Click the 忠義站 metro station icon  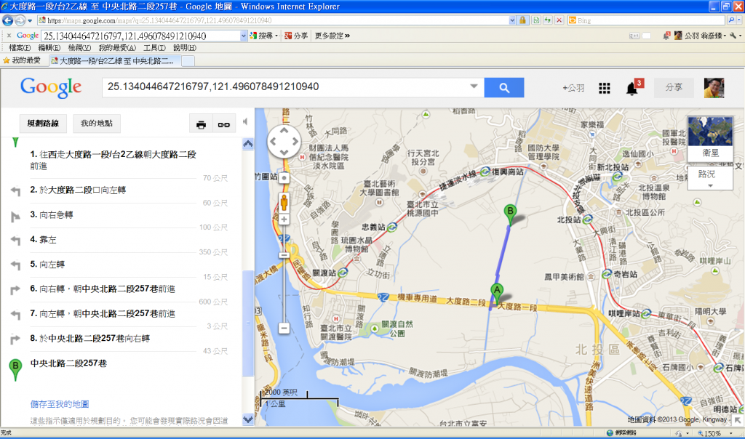(x=392, y=227)
